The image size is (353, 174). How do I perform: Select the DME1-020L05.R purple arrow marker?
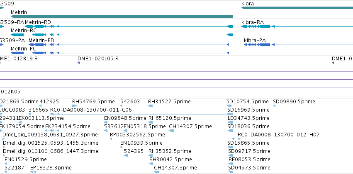click(x=78, y=63)
